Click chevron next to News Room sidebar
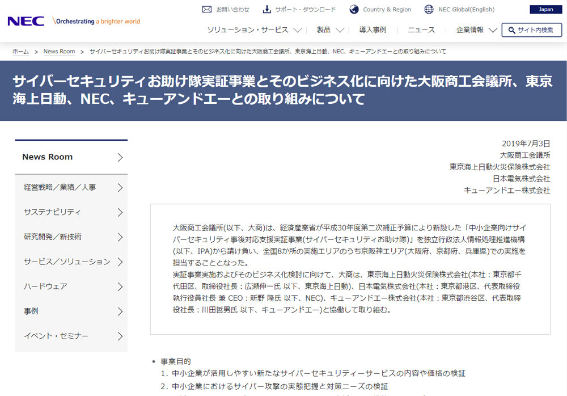The image size is (567, 396). tap(120, 157)
